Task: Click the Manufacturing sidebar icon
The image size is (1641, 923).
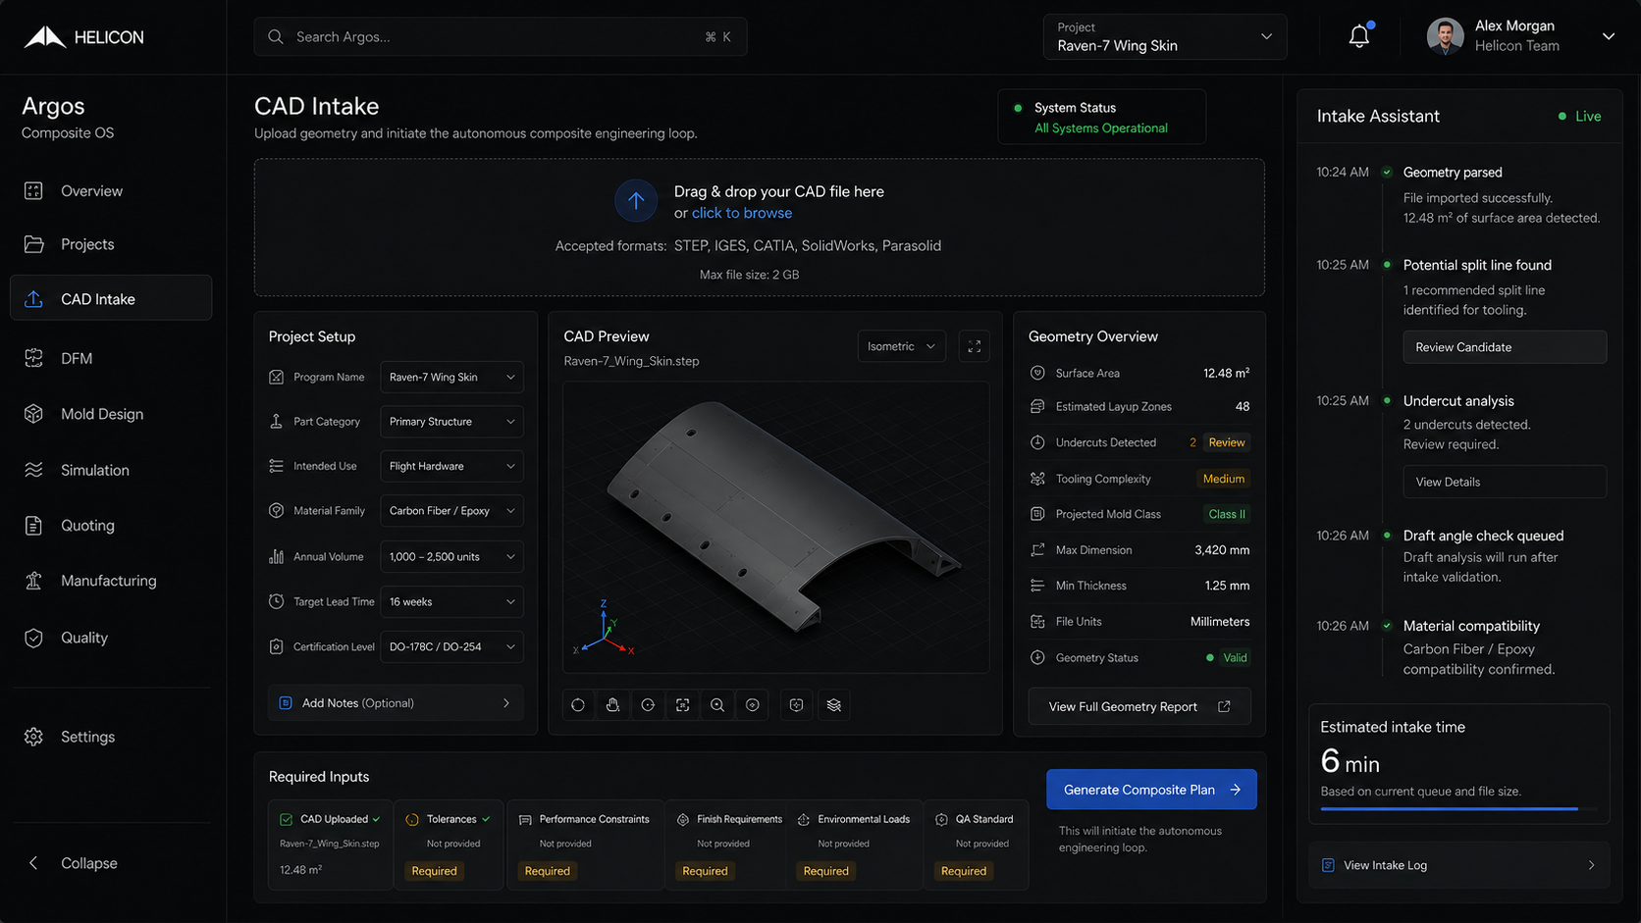Action: tap(33, 581)
